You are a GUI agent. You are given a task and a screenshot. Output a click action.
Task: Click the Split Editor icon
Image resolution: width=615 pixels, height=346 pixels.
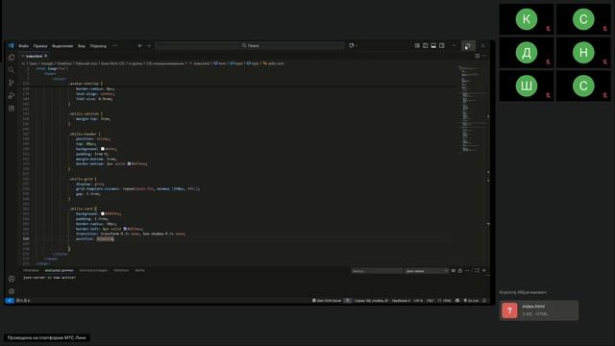(477, 56)
